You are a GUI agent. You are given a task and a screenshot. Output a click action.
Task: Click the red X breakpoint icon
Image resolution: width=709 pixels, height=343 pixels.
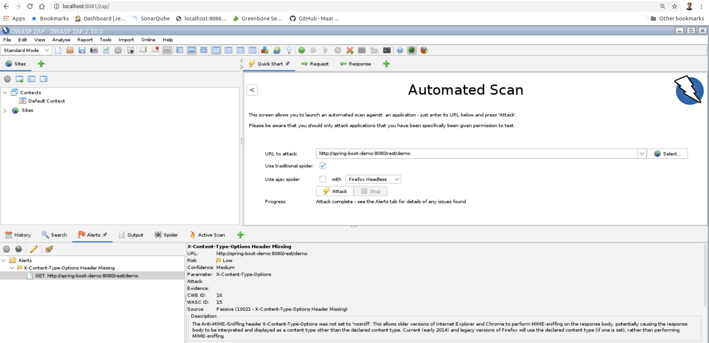coord(349,50)
